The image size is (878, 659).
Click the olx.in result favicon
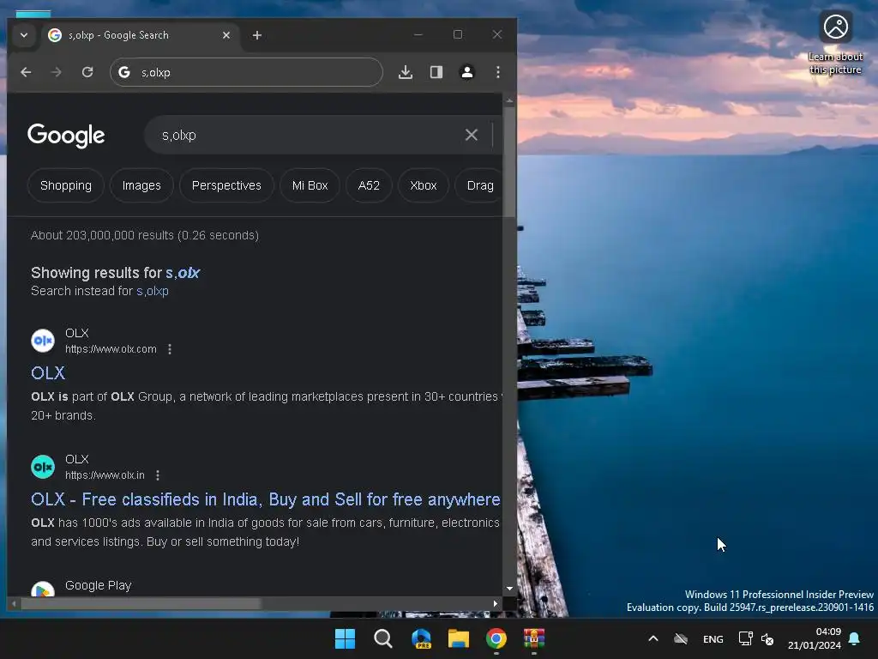43,467
